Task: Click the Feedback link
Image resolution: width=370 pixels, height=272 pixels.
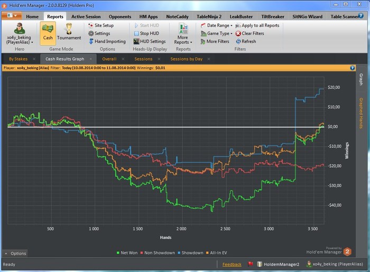Action: pos(232,265)
